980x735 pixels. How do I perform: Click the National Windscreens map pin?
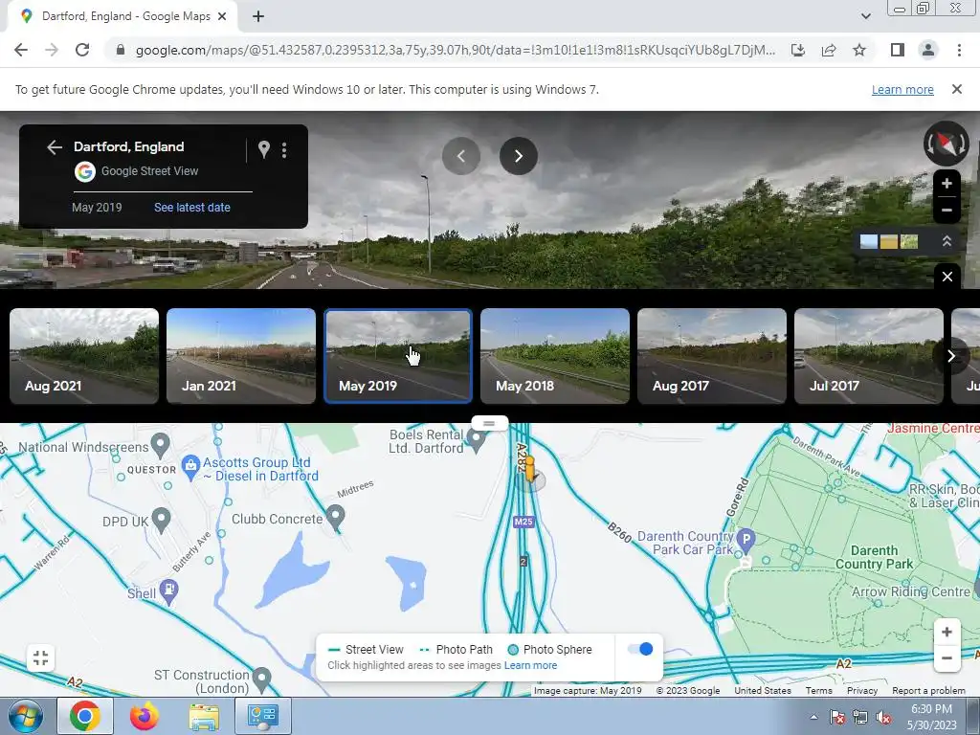pyautogui.click(x=160, y=445)
